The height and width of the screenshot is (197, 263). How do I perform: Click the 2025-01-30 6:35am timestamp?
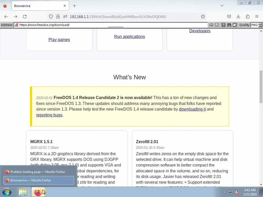(x=150, y=147)
